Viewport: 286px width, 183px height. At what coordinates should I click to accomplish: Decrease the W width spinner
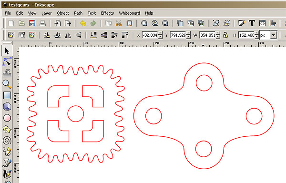point(218,37)
